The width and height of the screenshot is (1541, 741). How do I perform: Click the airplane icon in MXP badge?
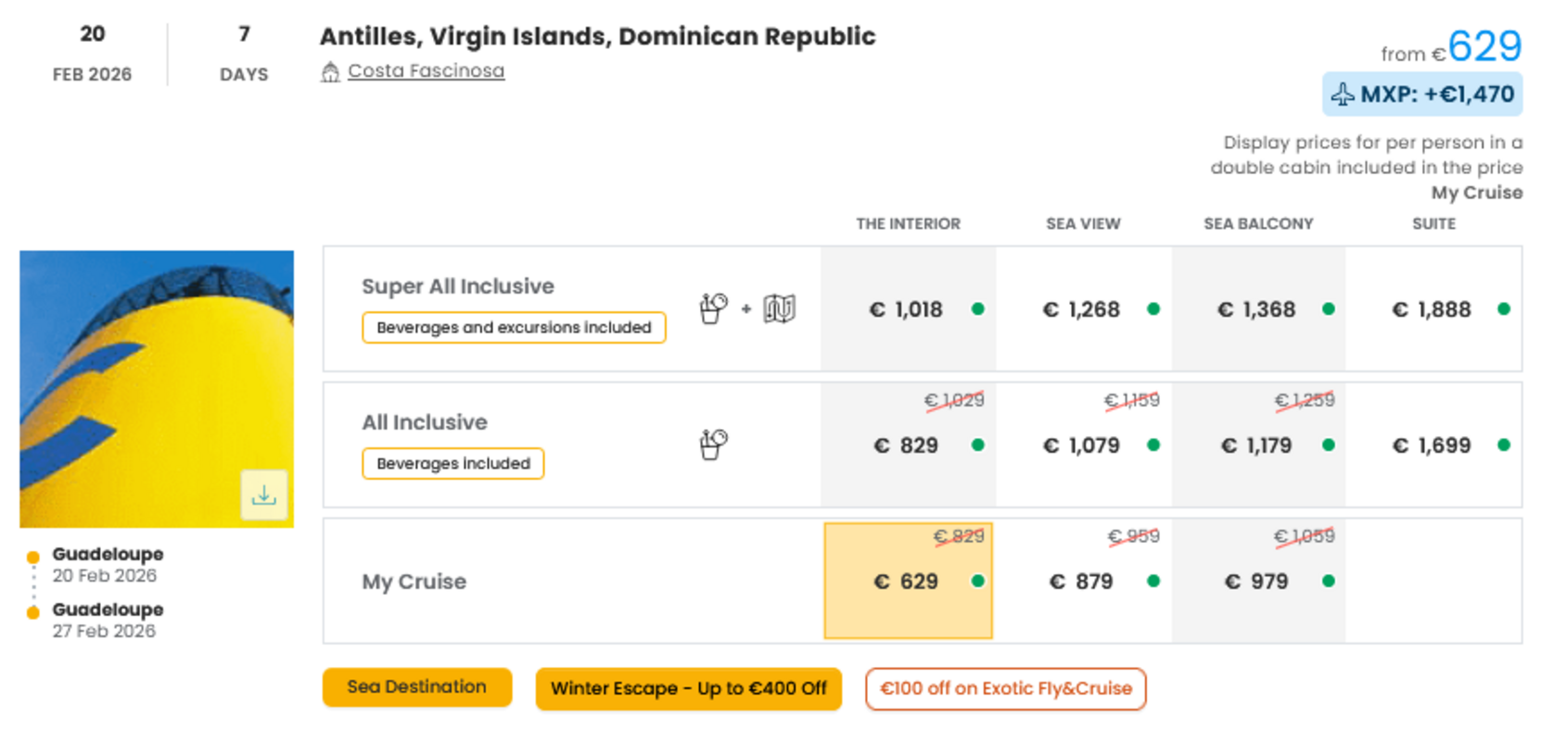point(1343,94)
